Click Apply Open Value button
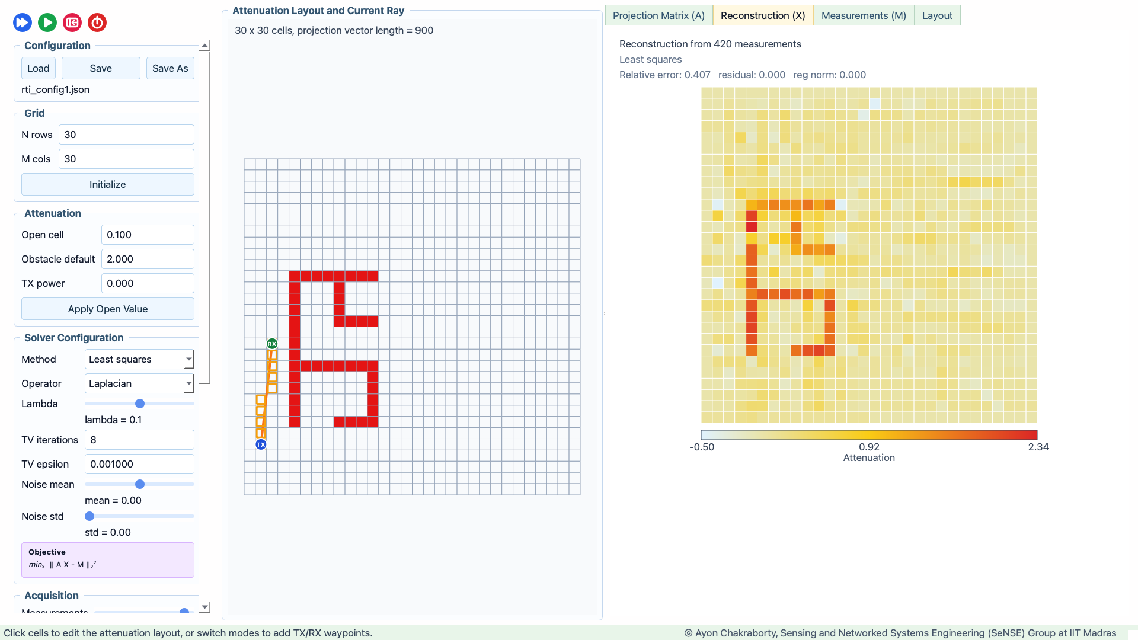This screenshot has height=640, width=1138. [x=108, y=309]
